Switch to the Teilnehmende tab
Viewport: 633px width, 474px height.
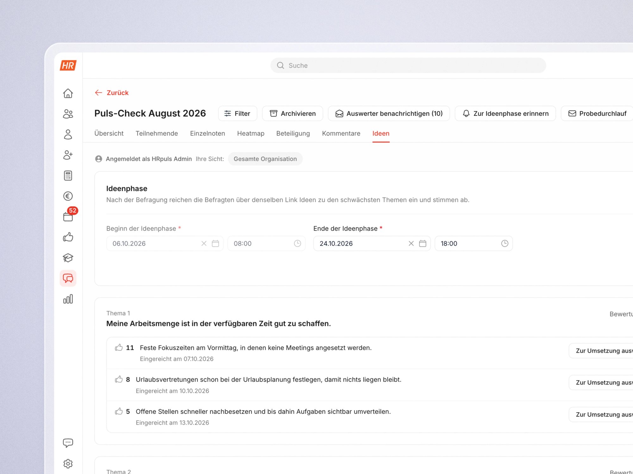coord(157,133)
